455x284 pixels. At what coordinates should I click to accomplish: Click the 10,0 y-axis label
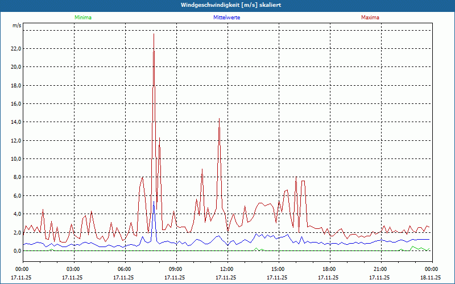tap(16, 159)
